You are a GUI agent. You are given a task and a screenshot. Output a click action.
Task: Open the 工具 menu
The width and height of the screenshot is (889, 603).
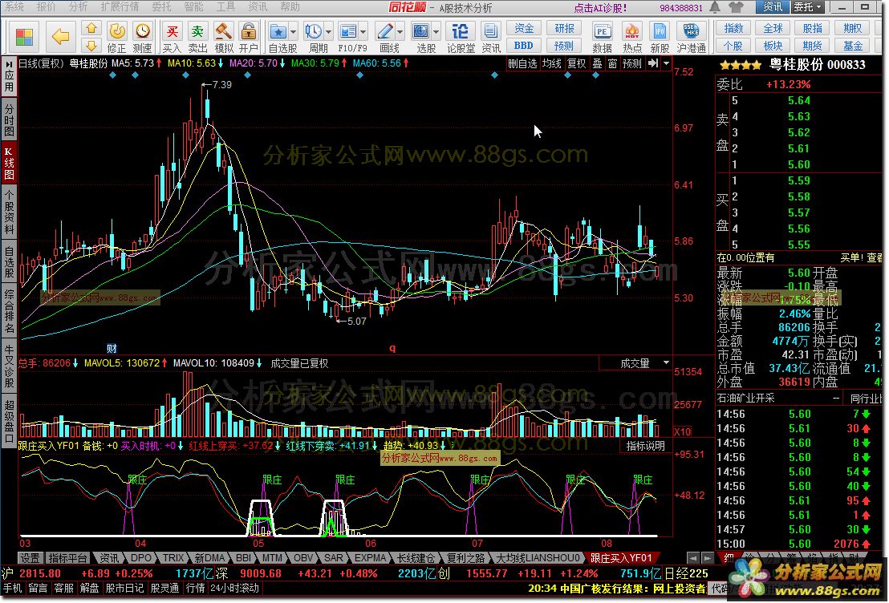tap(225, 6)
